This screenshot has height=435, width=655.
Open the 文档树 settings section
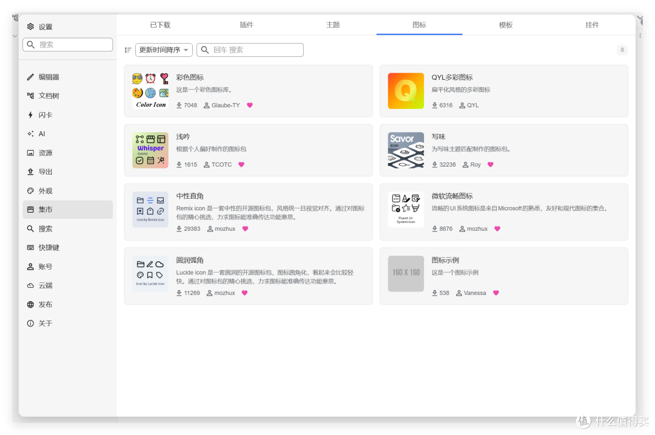[67, 96]
